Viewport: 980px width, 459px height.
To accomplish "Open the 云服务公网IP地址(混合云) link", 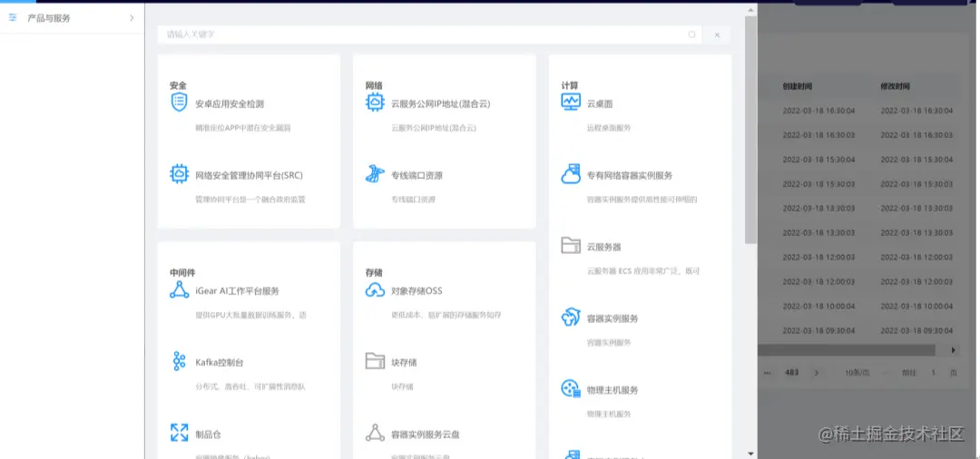I will coord(441,103).
